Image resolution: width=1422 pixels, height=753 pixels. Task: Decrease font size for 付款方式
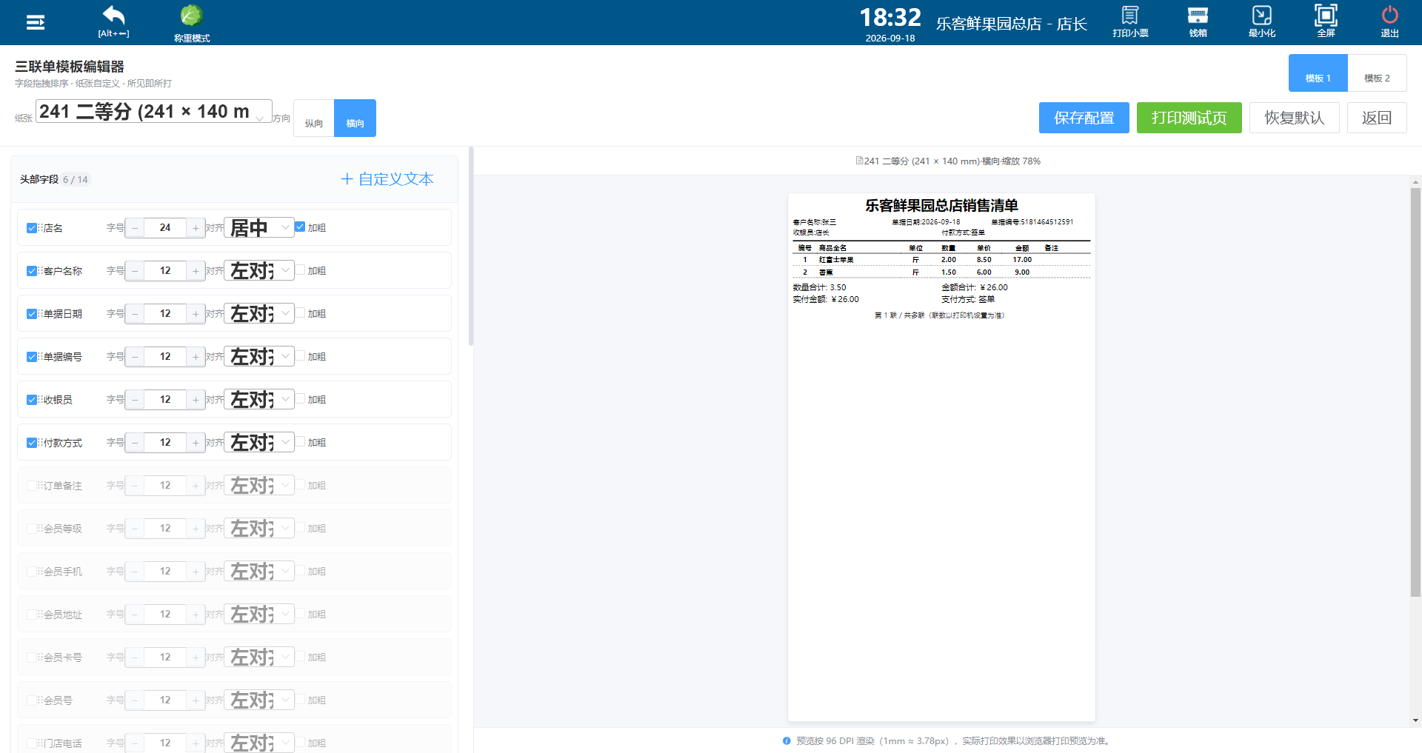(135, 443)
